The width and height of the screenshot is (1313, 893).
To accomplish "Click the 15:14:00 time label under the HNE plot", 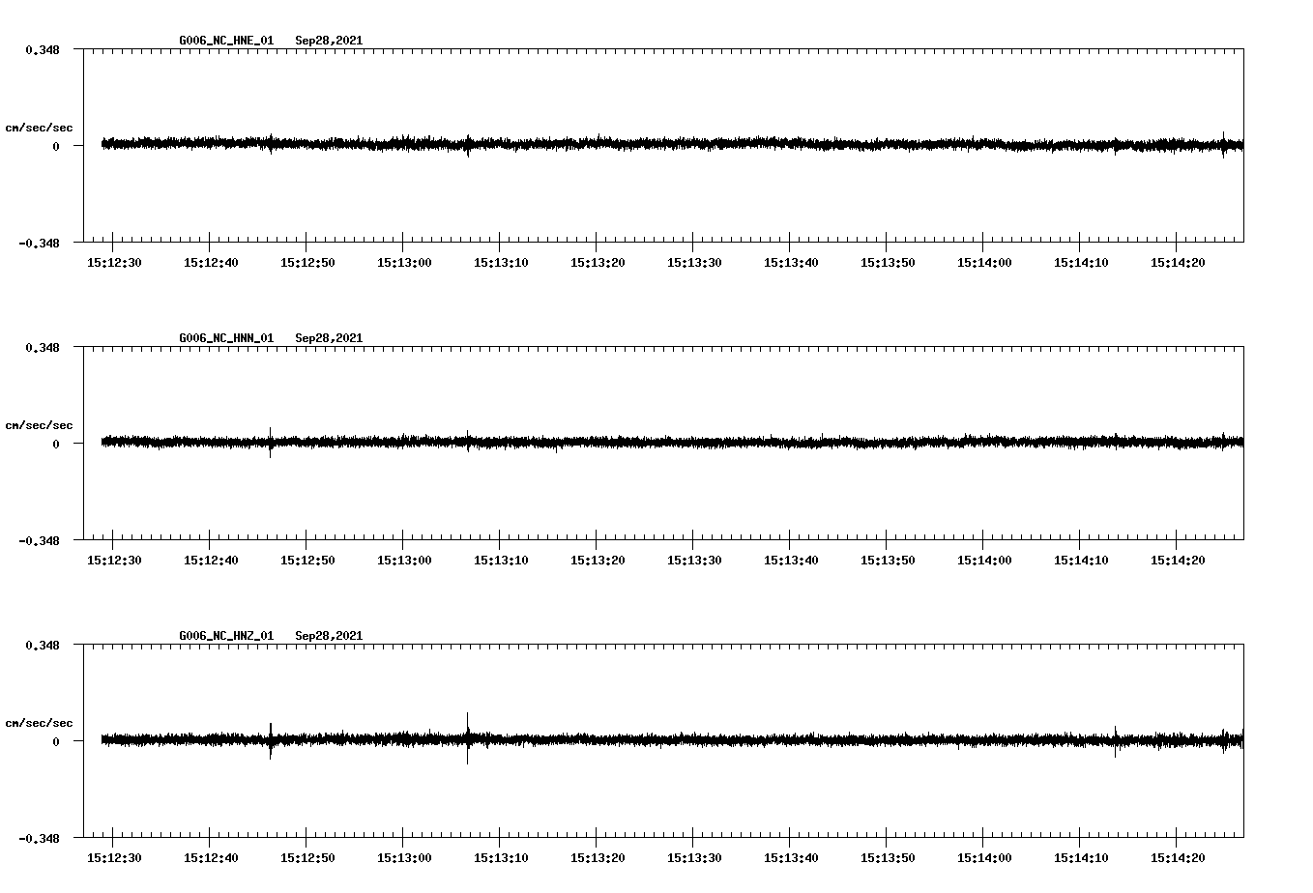I will 984,262.
